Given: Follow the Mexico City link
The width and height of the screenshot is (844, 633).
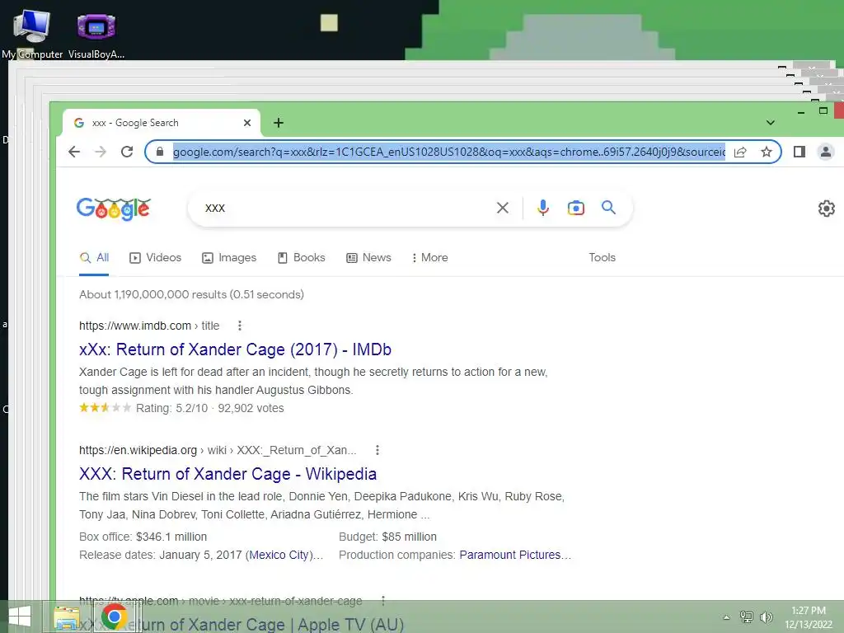Looking at the screenshot, I should coord(279,555).
